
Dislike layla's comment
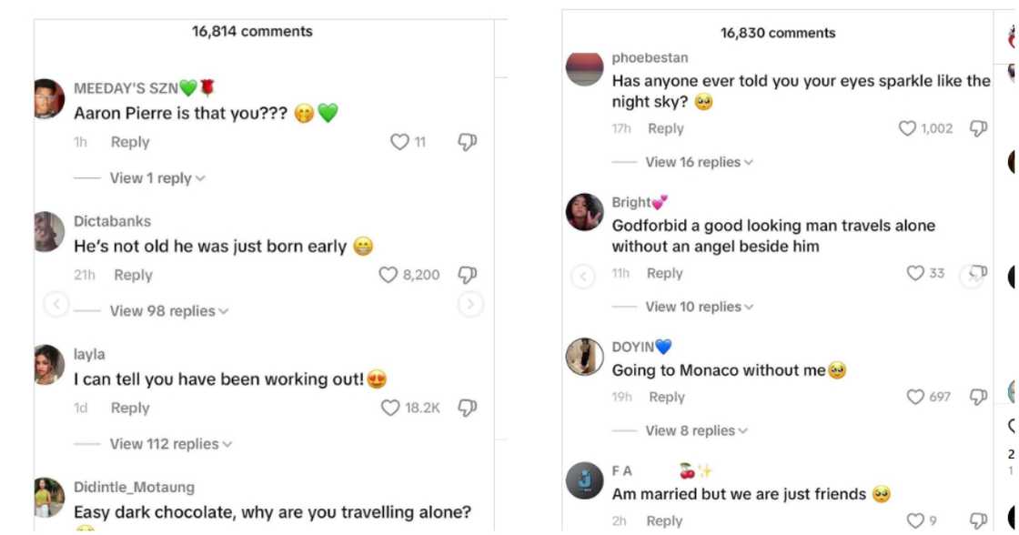point(467,408)
